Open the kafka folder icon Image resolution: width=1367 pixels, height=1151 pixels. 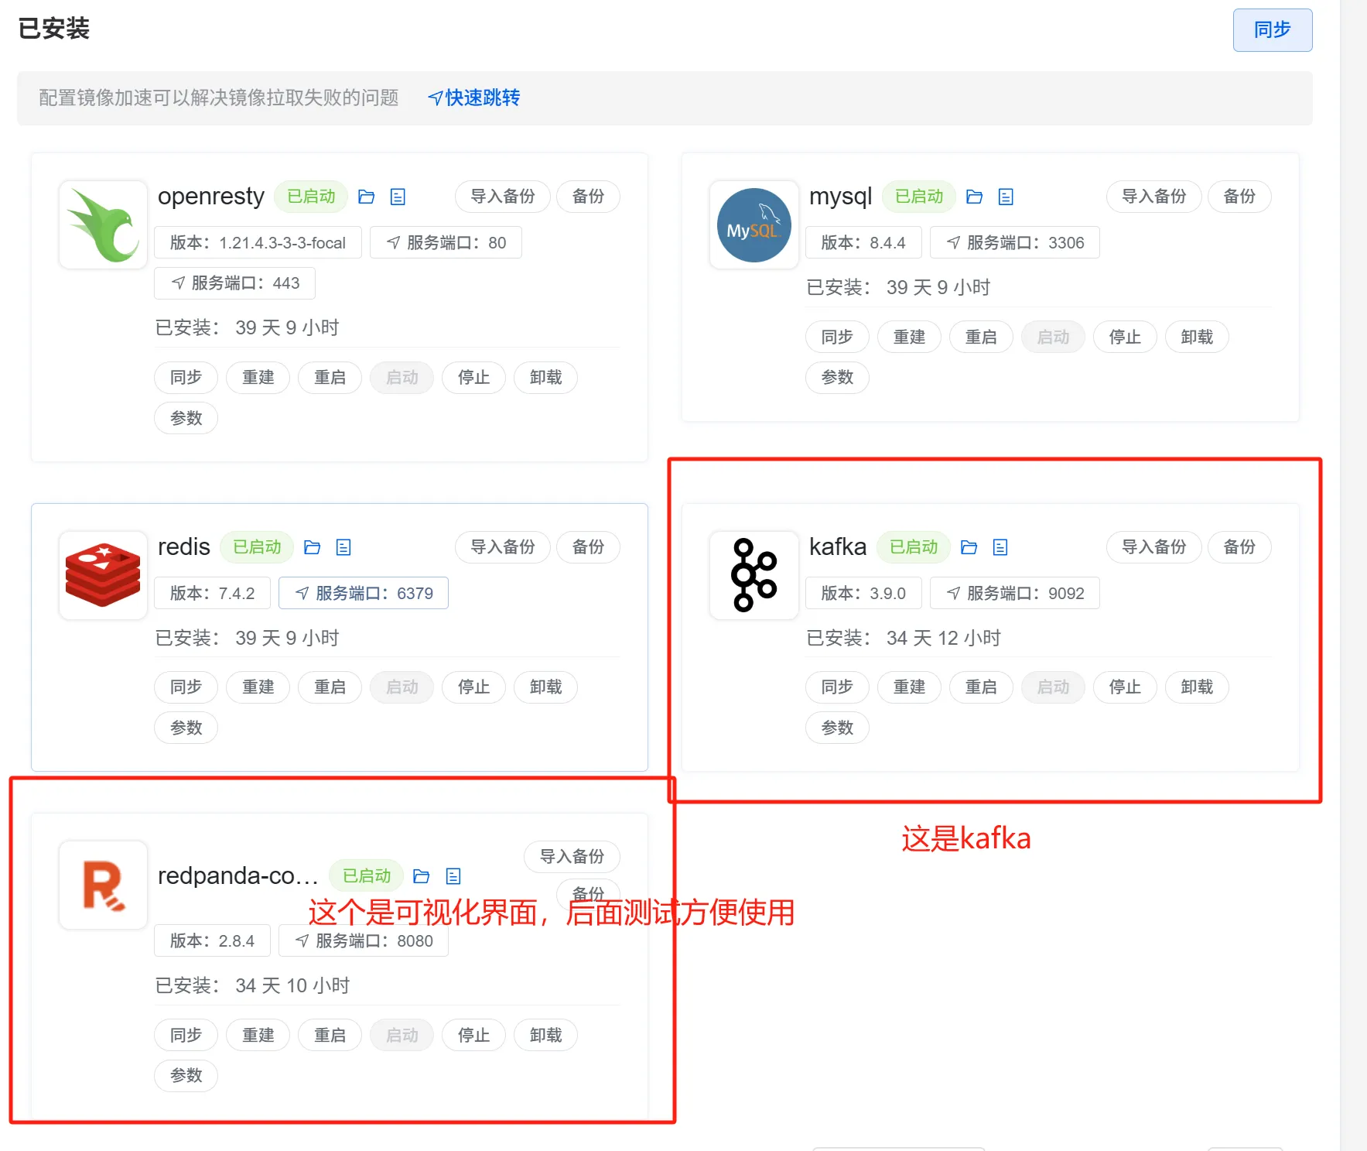969,548
